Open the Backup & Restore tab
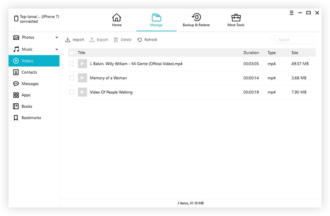Image resolution: width=330 pixels, height=216 pixels. 196,20
